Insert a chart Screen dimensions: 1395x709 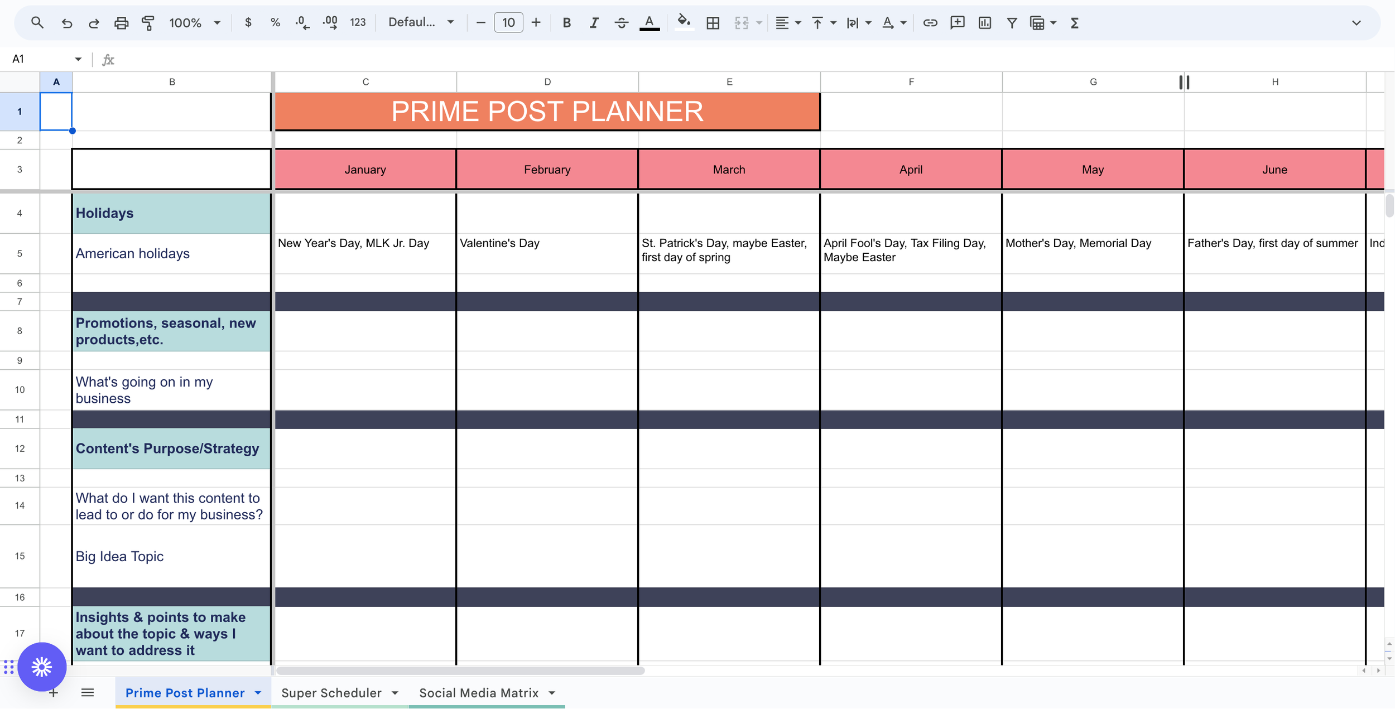(x=985, y=22)
